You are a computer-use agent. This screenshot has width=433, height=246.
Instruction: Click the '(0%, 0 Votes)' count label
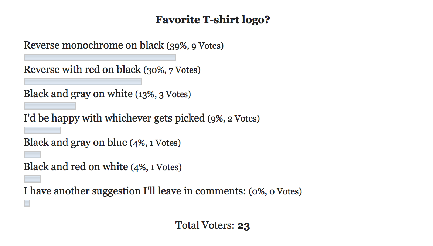click(275, 191)
